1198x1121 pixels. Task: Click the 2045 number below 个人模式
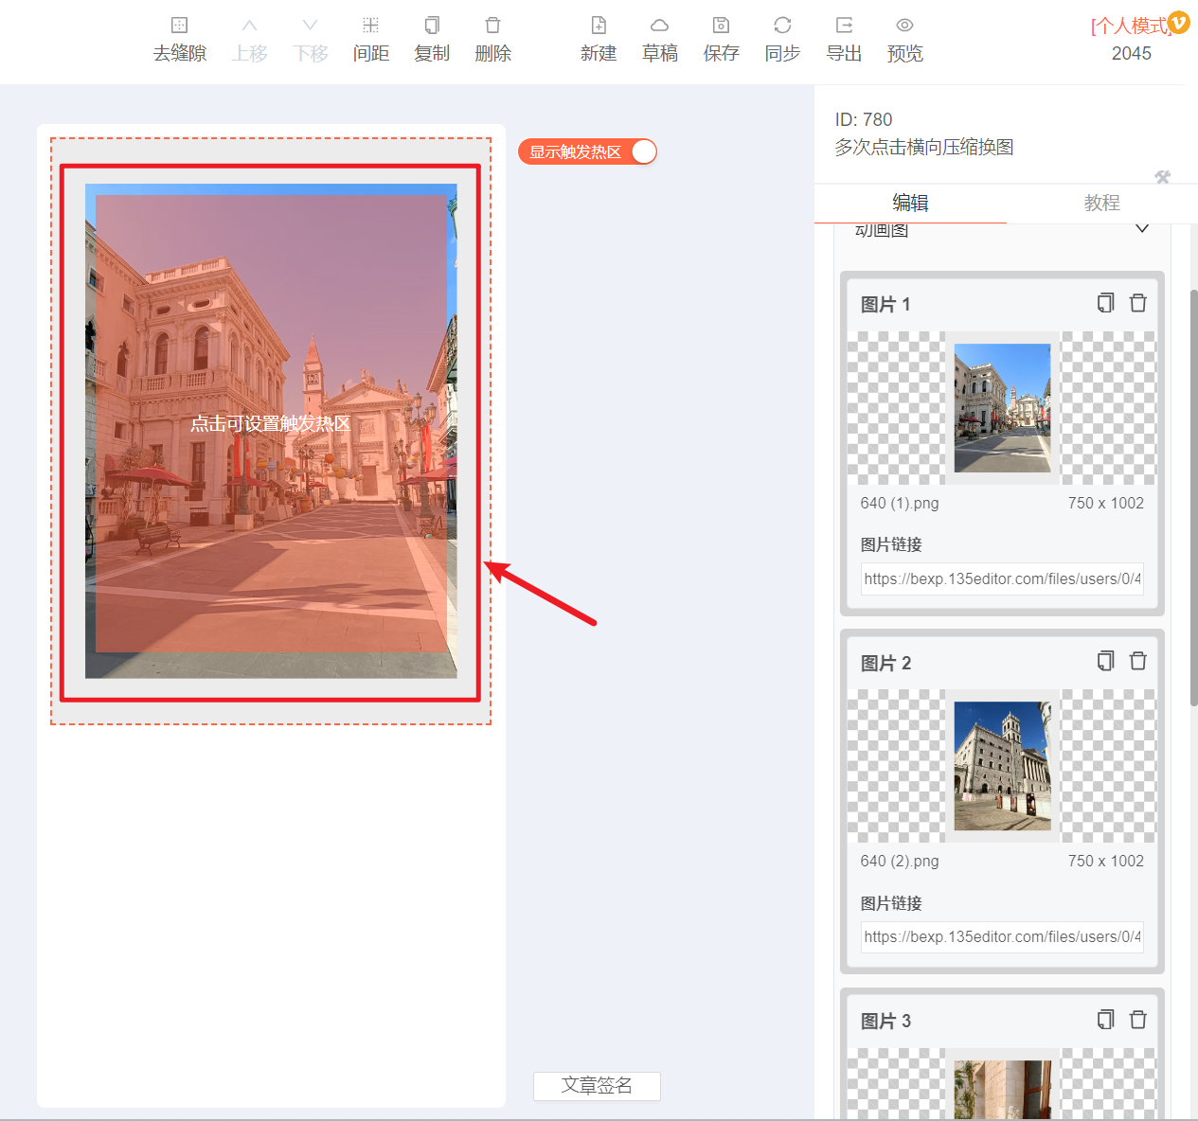pyautogui.click(x=1132, y=54)
